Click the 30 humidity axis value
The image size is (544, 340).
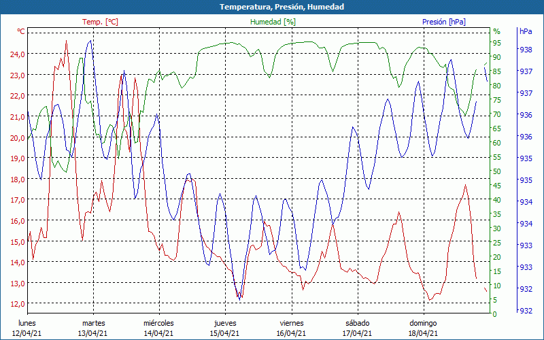[497, 228]
